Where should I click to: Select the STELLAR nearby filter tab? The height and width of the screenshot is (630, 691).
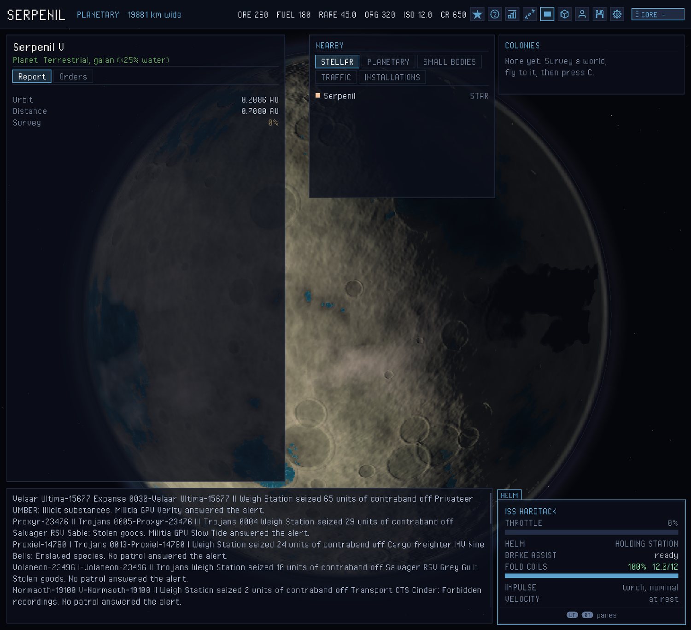[x=337, y=62]
